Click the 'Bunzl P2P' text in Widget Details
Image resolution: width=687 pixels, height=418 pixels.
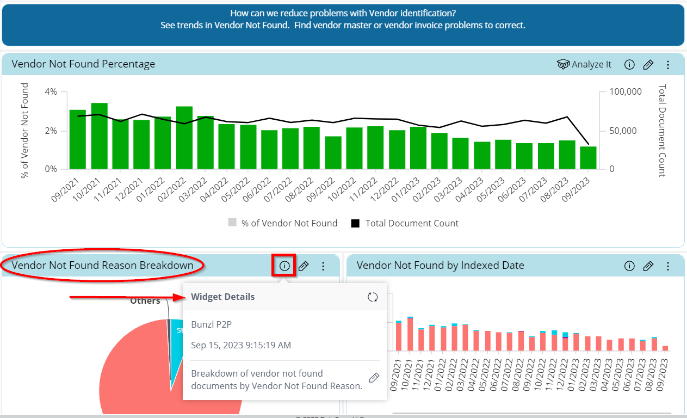[212, 324]
